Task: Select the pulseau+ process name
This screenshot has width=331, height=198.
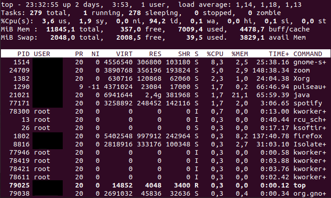Action: click(310, 87)
